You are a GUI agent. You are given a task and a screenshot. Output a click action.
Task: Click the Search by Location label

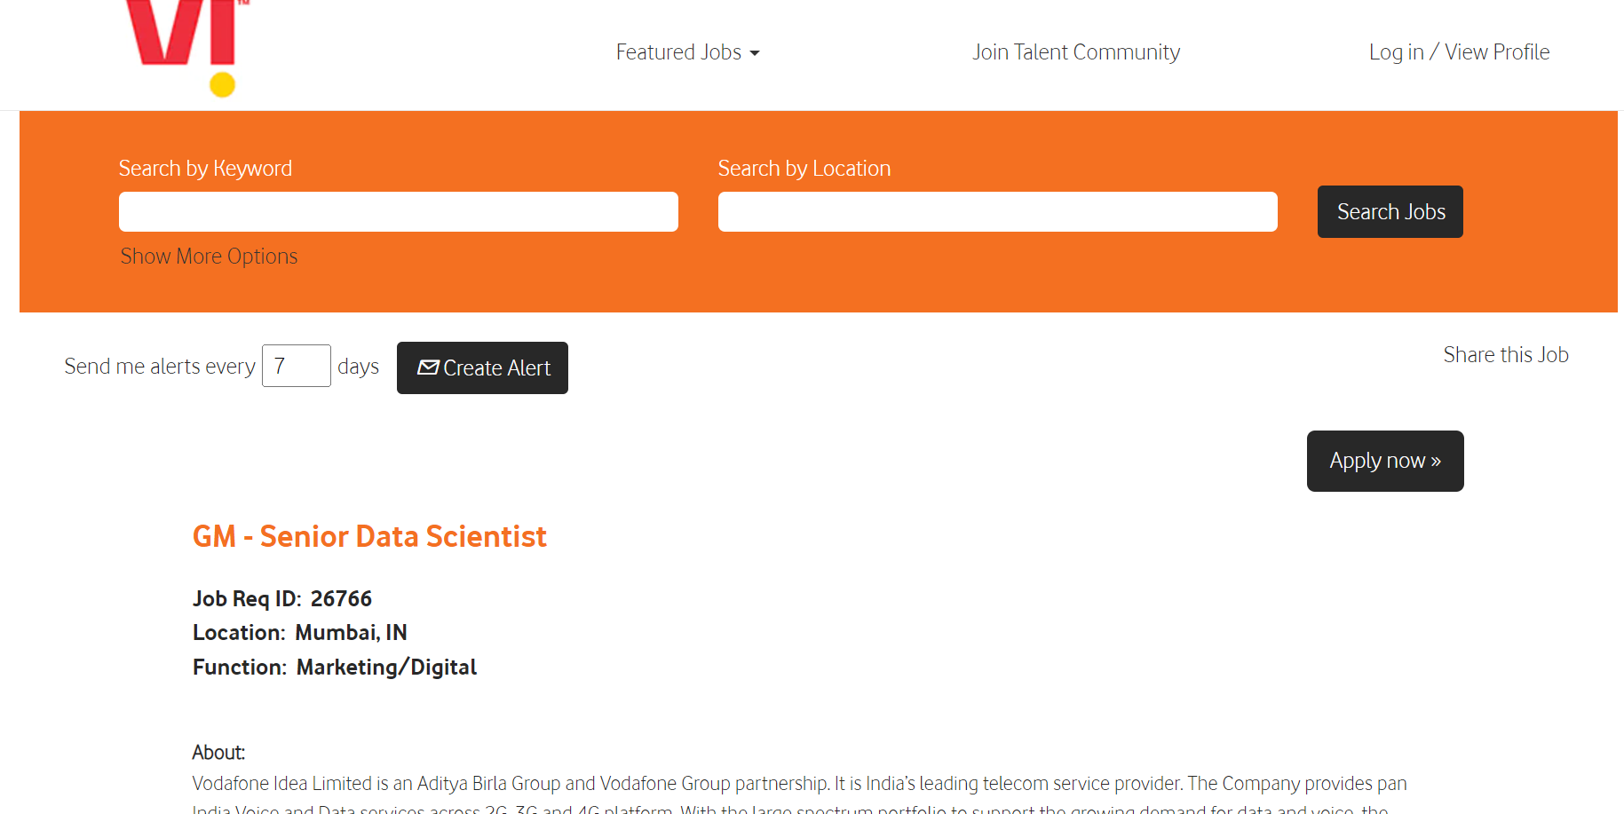804,169
